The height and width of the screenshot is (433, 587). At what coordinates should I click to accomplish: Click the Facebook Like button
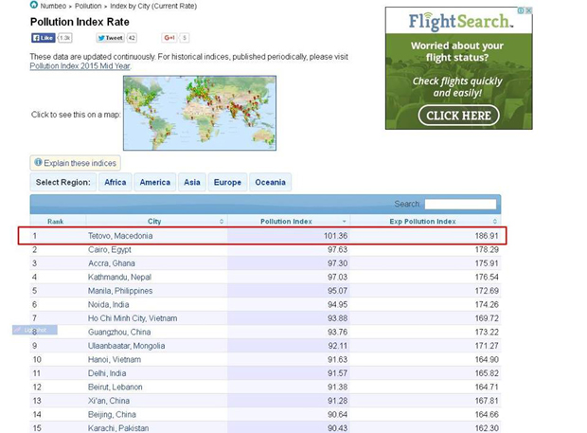[x=43, y=38]
